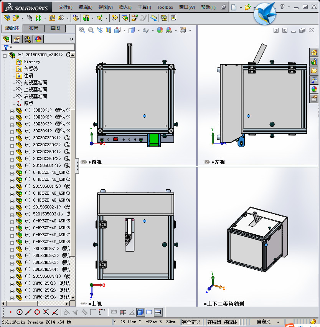The width and height of the screenshot is (320, 327).
Task: Click the *前视 view label
Action: tap(95, 162)
